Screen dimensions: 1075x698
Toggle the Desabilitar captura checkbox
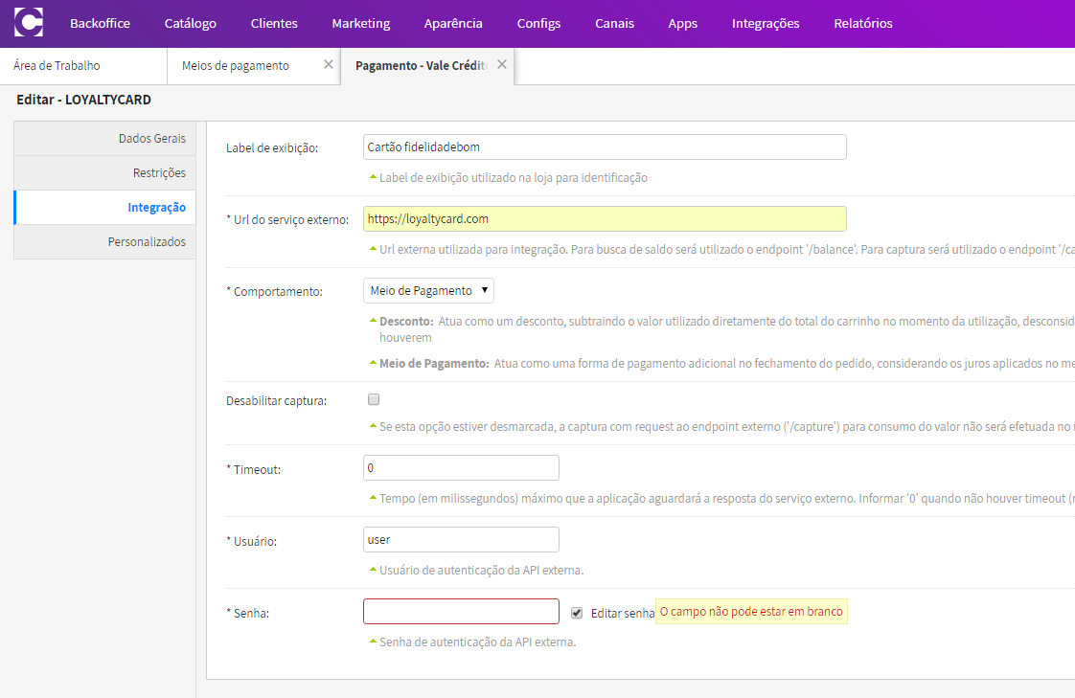(x=374, y=399)
